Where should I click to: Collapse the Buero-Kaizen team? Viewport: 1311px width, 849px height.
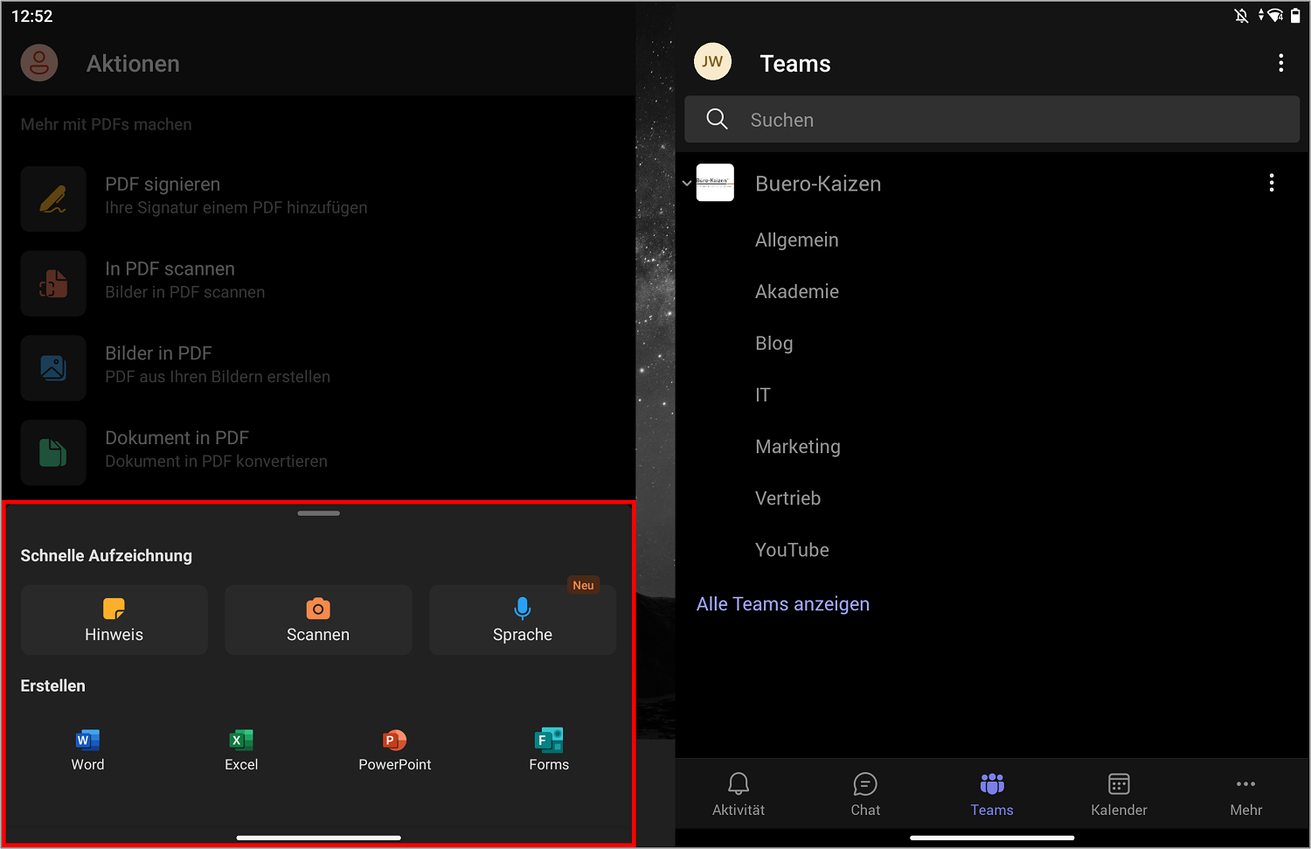tap(687, 184)
